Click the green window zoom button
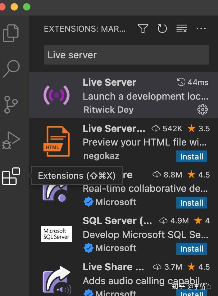 (27, 7)
